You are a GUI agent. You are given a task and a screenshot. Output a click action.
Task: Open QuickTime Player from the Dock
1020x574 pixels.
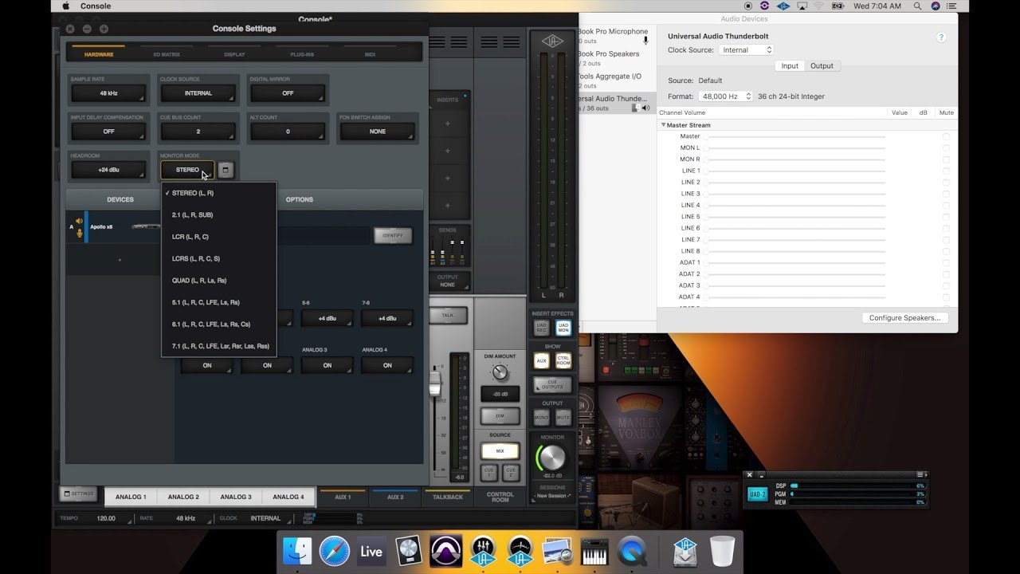632,551
